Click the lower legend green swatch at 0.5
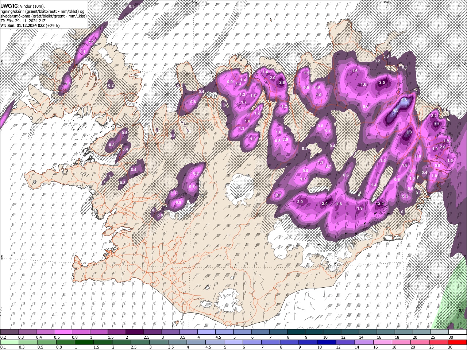This screenshot has width=467, height=350. tap(46, 342)
